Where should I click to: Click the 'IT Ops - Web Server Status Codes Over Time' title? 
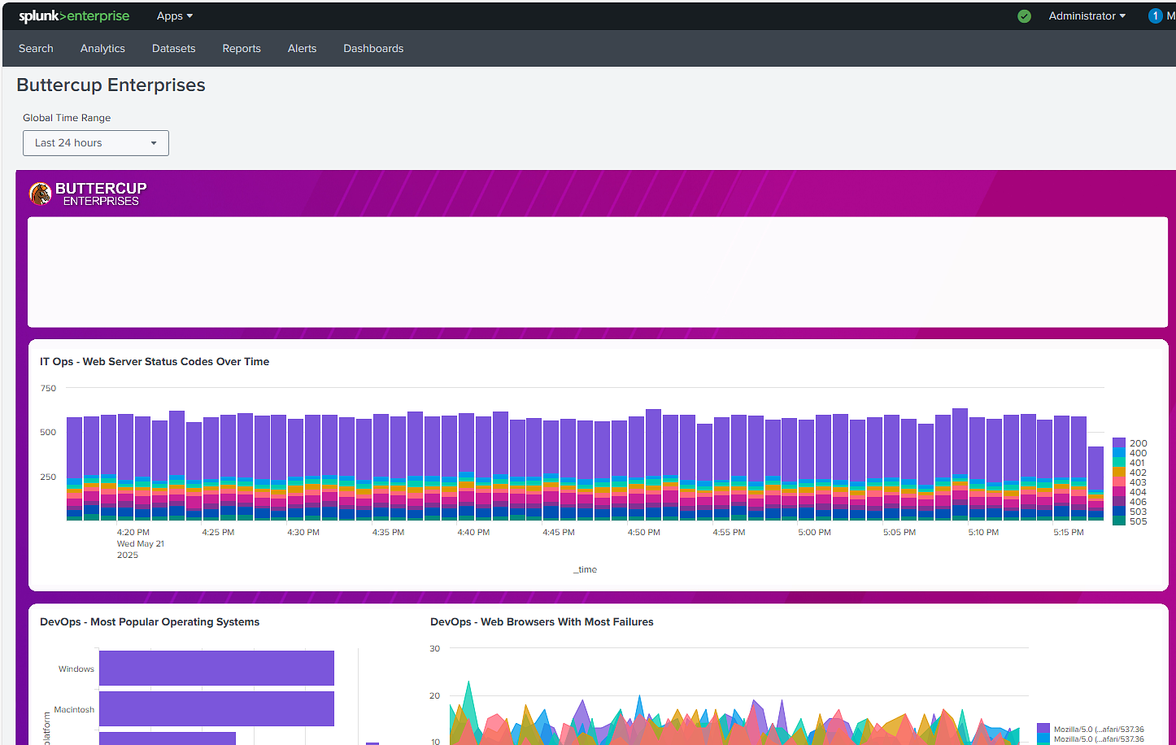click(155, 362)
